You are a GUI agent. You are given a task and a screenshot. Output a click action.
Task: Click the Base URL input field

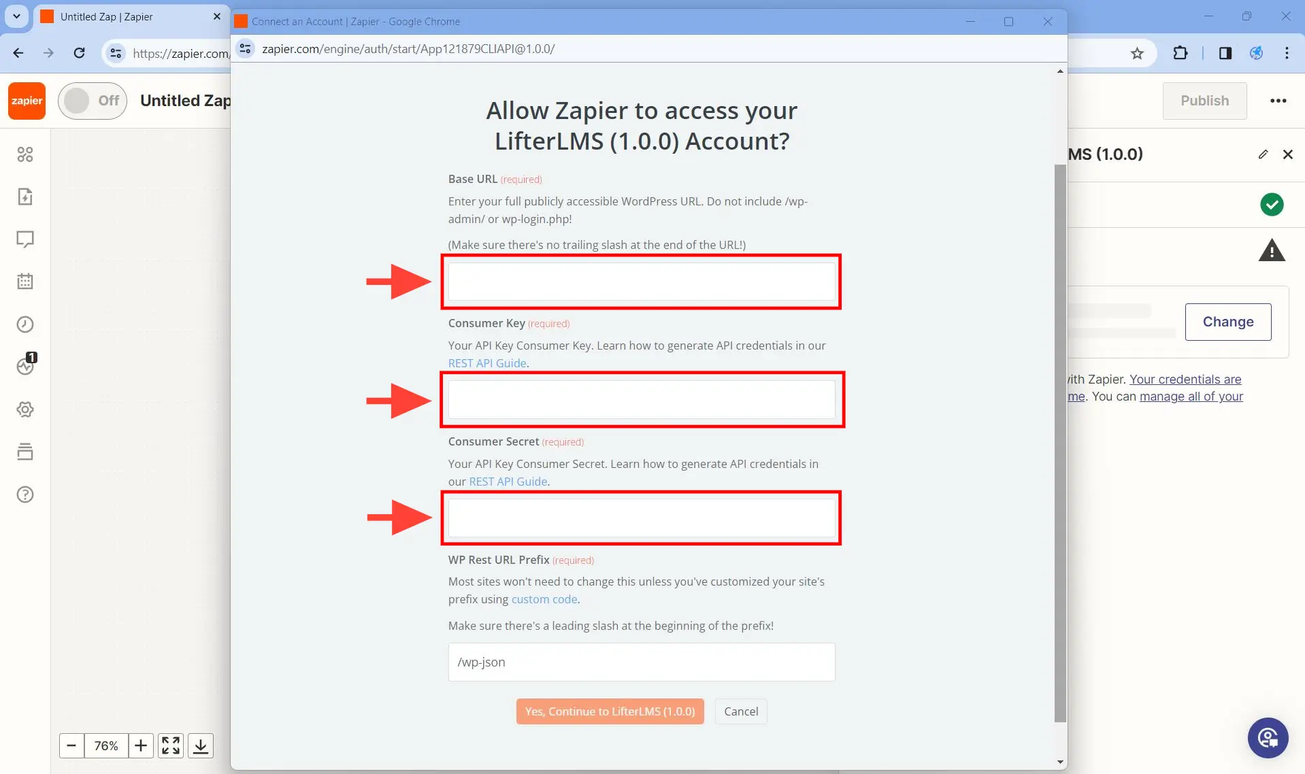coord(640,282)
